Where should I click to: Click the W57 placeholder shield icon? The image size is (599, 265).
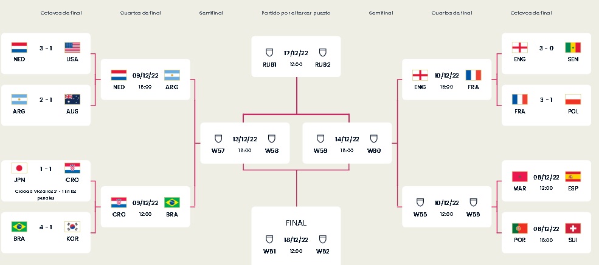[218, 138]
